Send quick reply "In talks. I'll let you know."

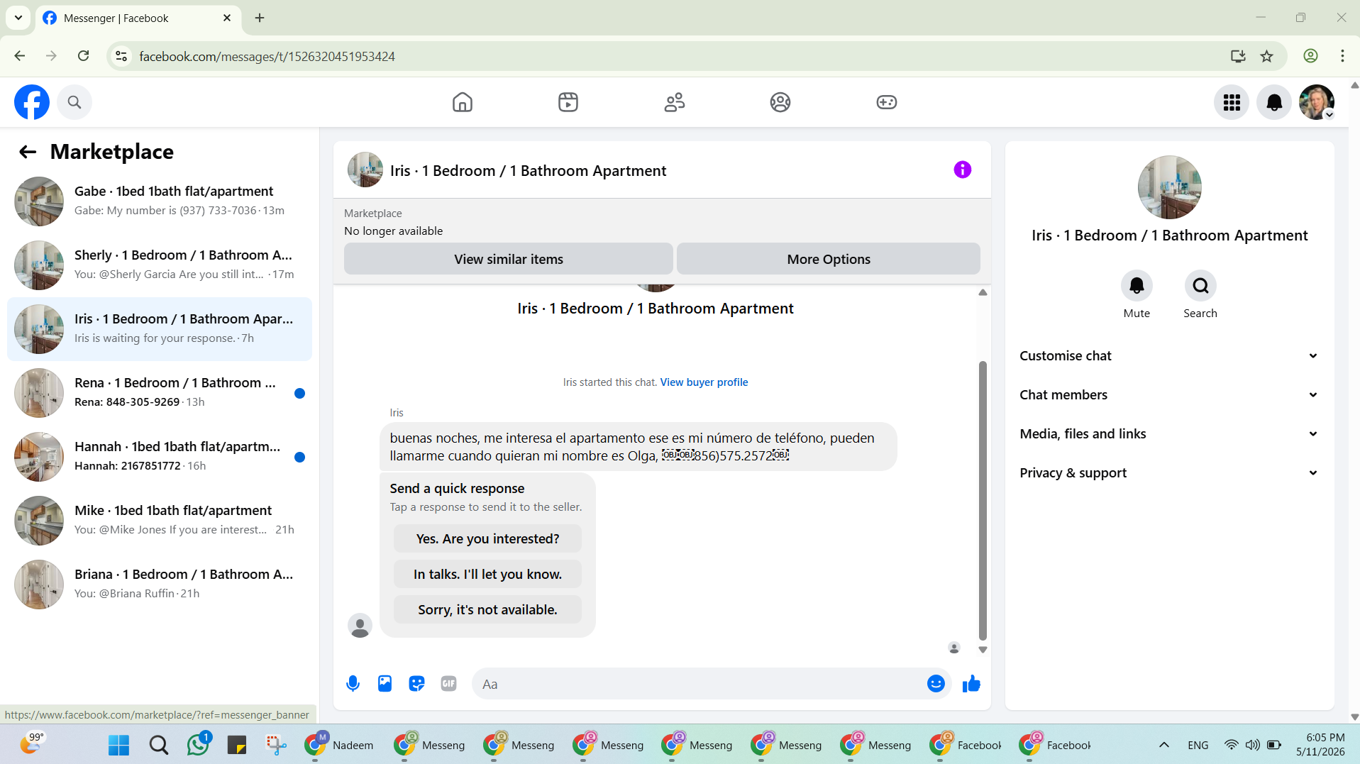(487, 575)
